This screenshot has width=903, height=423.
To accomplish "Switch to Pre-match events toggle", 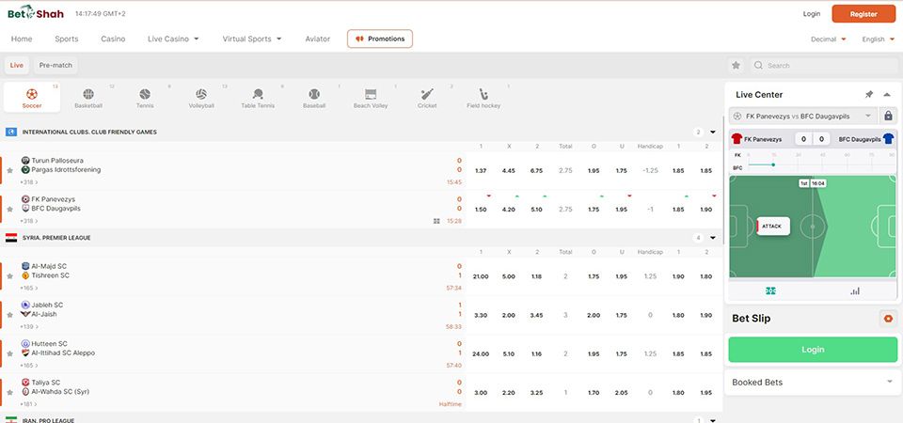I will pos(55,66).
